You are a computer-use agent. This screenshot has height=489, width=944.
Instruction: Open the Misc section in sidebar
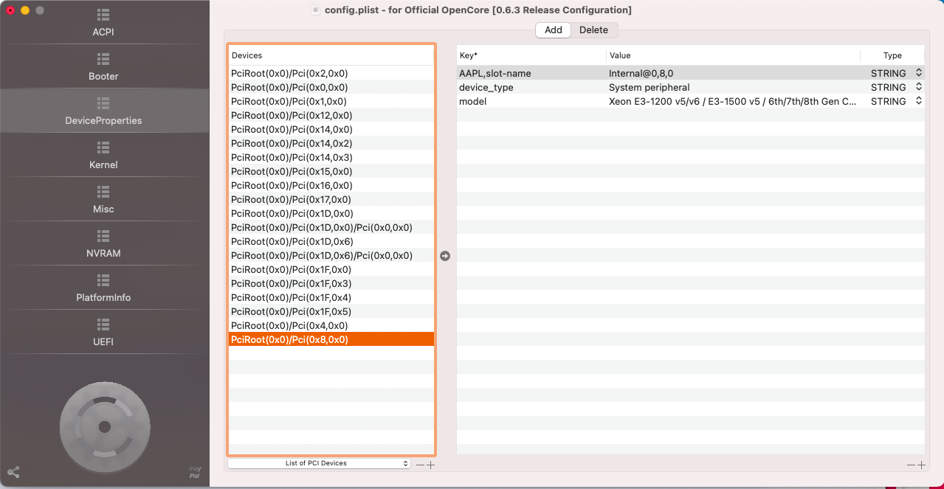[x=103, y=200]
